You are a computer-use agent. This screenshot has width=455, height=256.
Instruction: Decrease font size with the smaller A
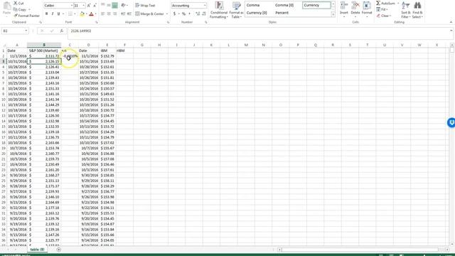click(95, 6)
